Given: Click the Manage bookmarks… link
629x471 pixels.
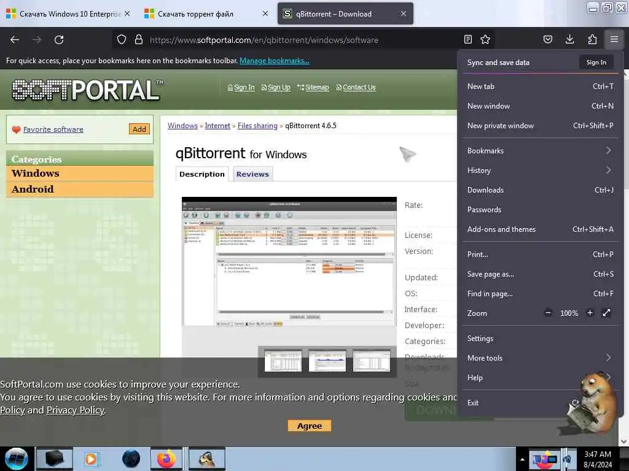Looking at the screenshot, I should point(275,61).
